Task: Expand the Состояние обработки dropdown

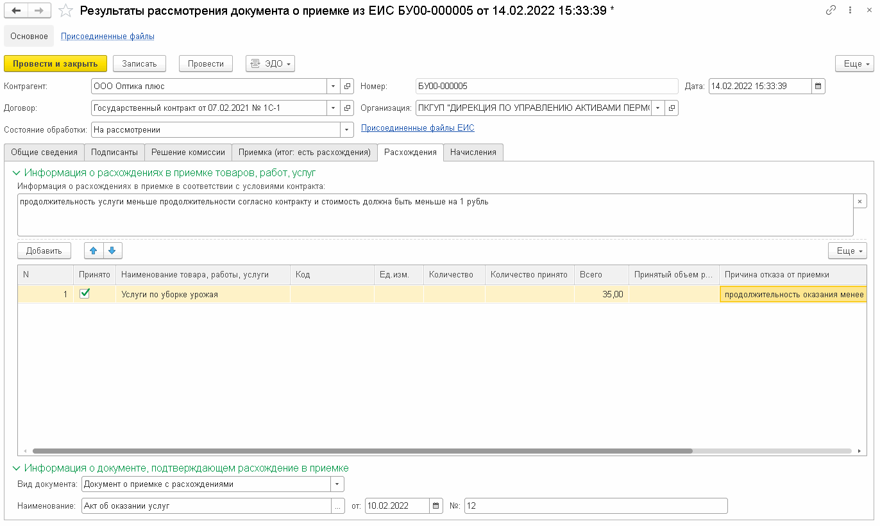Action: click(347, 129)
